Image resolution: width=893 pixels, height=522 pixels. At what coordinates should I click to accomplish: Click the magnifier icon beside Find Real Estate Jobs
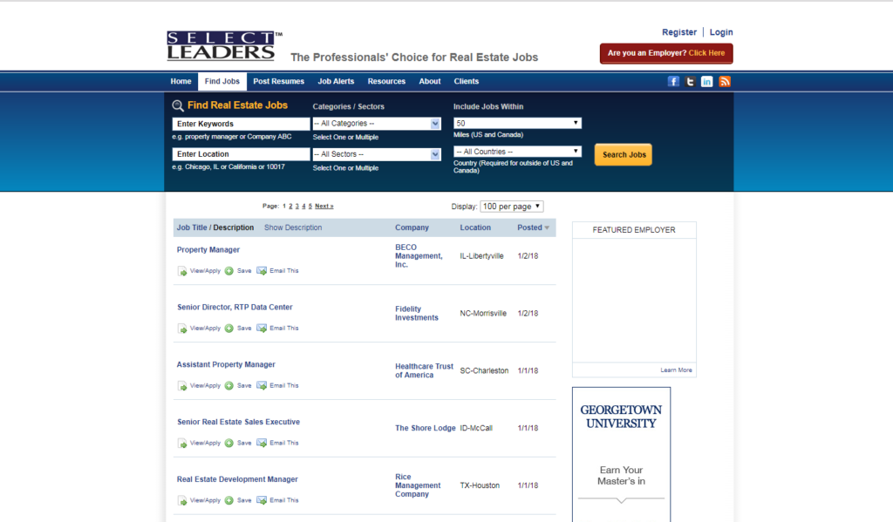178,105
